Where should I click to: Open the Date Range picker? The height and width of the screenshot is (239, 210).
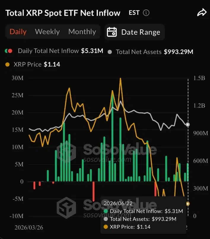(134, 32)
